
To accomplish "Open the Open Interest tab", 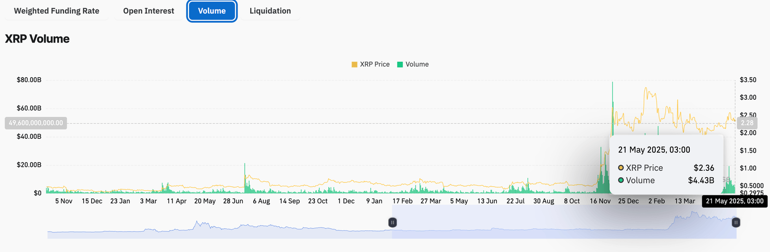I will (148, 11).
